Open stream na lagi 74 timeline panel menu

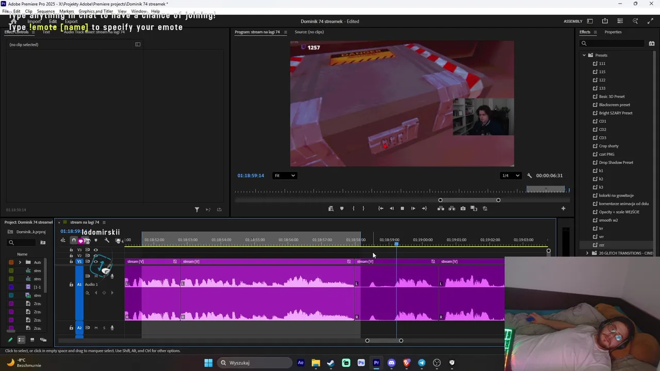click(x=104, y=222)
